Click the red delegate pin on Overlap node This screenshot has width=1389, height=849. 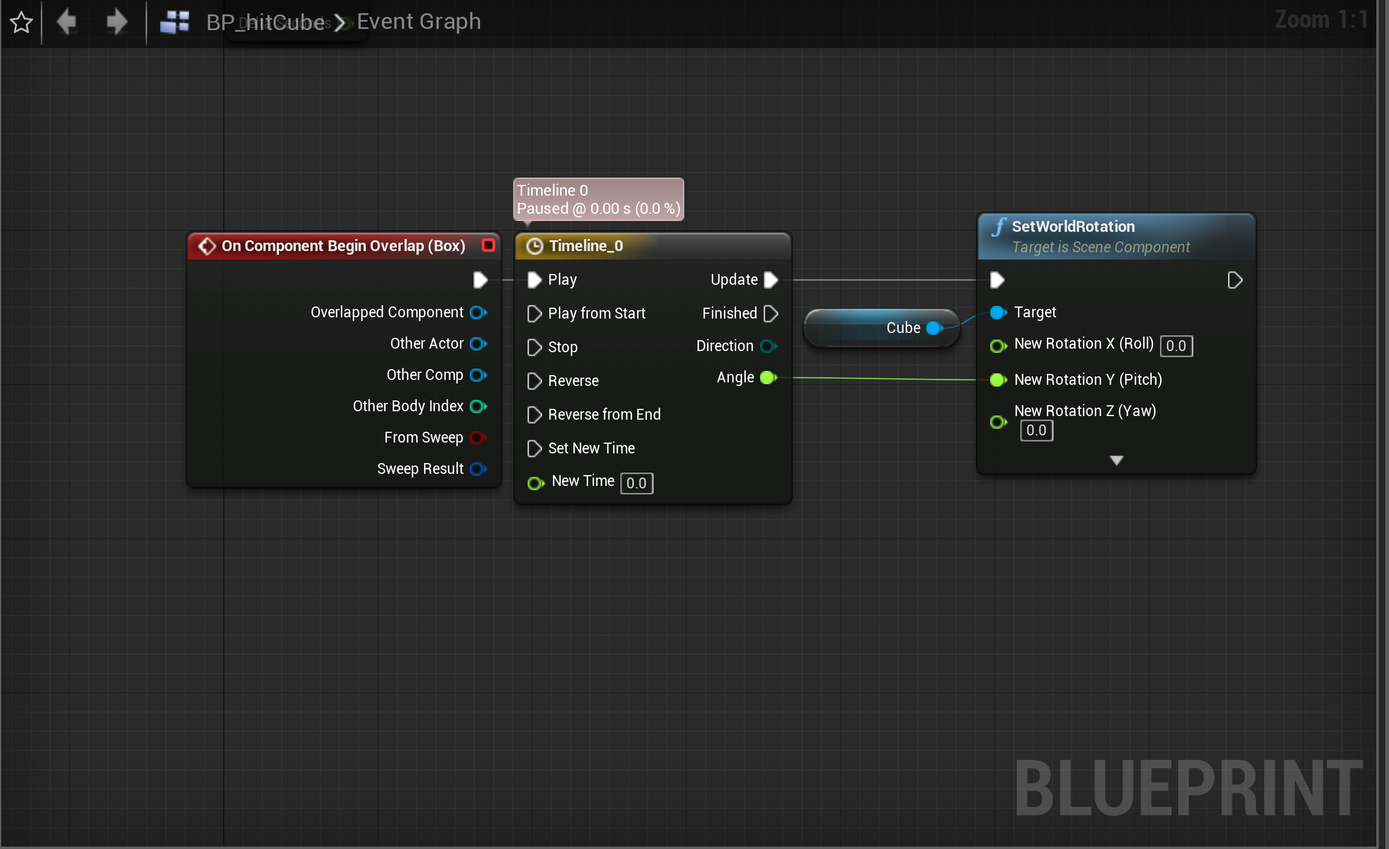488,245
